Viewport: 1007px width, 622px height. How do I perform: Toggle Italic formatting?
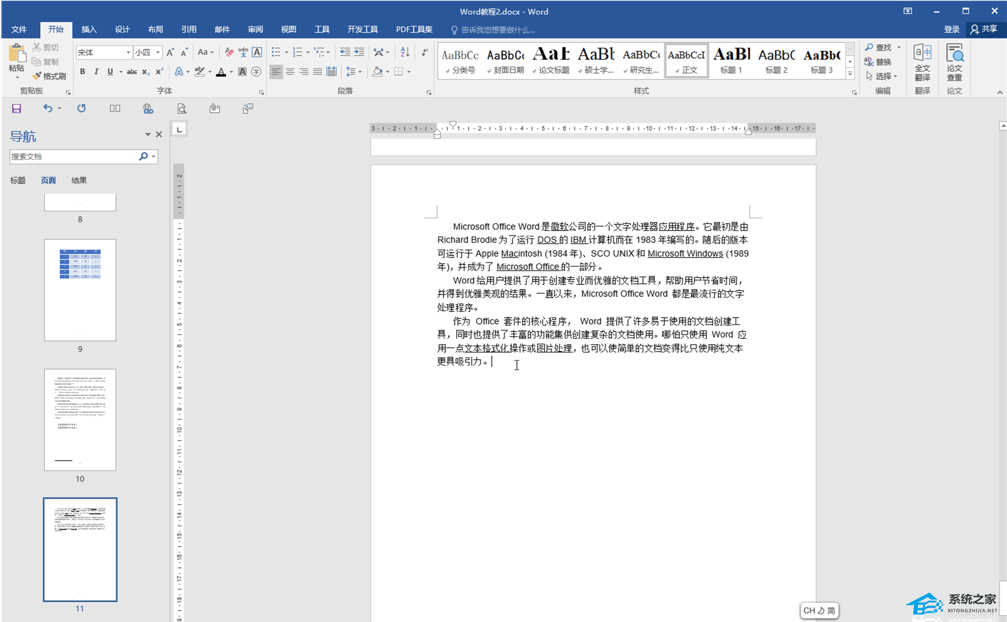pyautogui.click(x=96, y=72)
